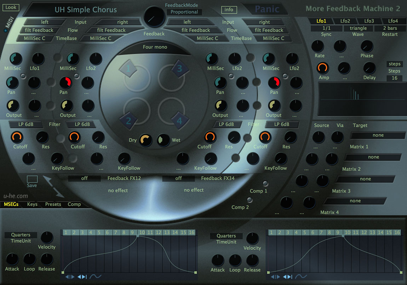Click the Lfo Phase knob
The width and height of the screenshot is (407, 285).
click(x=367, y=46)
